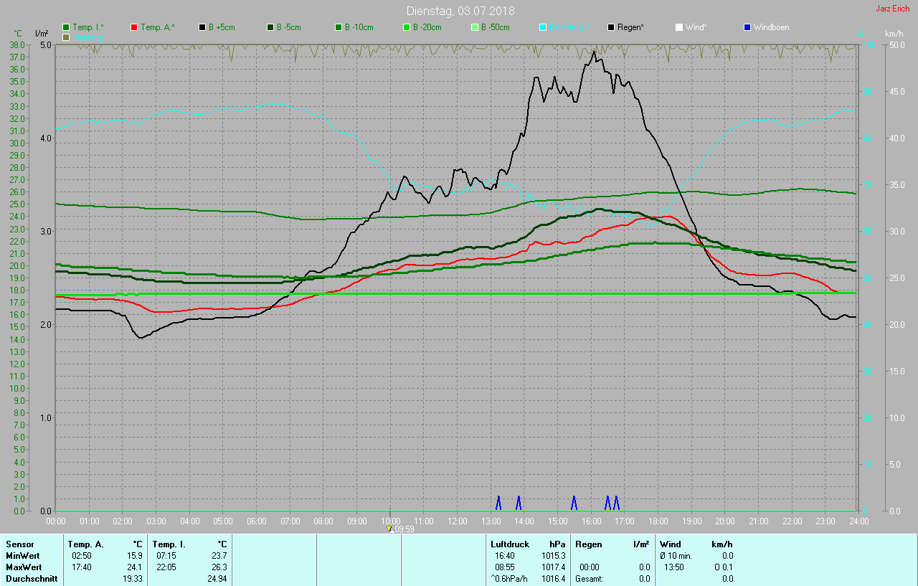
Task: Click the cyan humidity legend swatch
Action: [543, 27]
